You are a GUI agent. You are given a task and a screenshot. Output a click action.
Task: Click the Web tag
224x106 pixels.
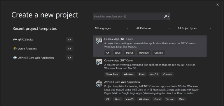click(x=182, y=99)
